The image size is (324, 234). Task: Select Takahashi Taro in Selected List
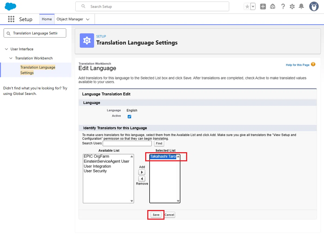tap(163, 157)
